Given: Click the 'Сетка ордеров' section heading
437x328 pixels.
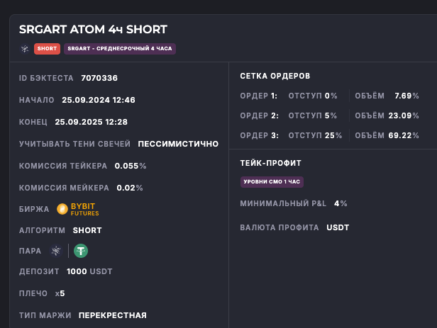Looking at the screenshot, I should tap(275, 75).
